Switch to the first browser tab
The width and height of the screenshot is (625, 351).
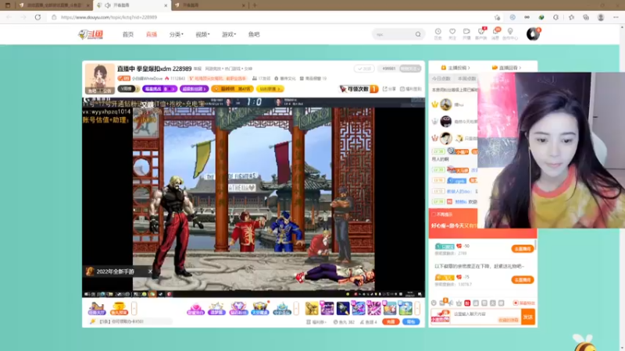(52, 5)
